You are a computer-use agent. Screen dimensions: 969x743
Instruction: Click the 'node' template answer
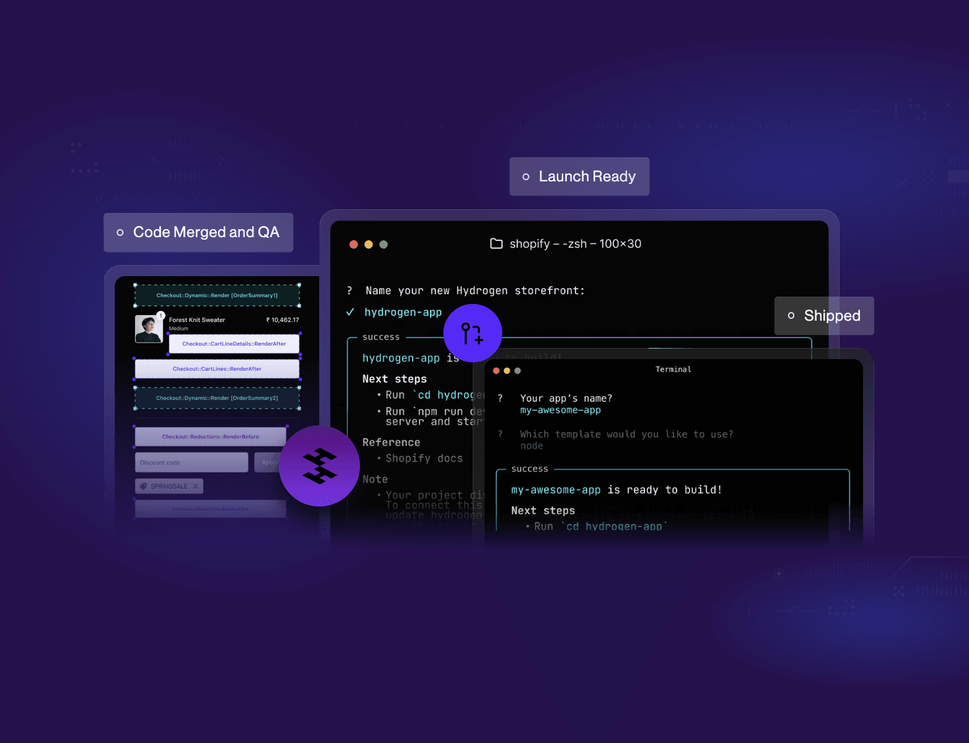click(x=532, y=446)
